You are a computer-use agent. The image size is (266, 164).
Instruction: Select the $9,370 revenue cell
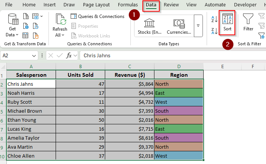pos(130,147)
